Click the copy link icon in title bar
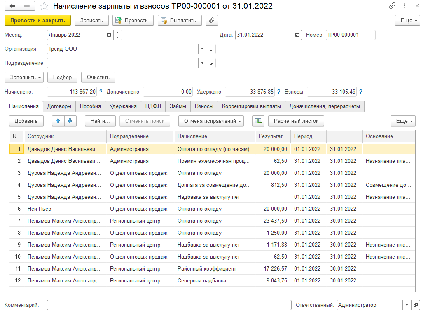The image size is (428, 313). [x=393, y=6]
